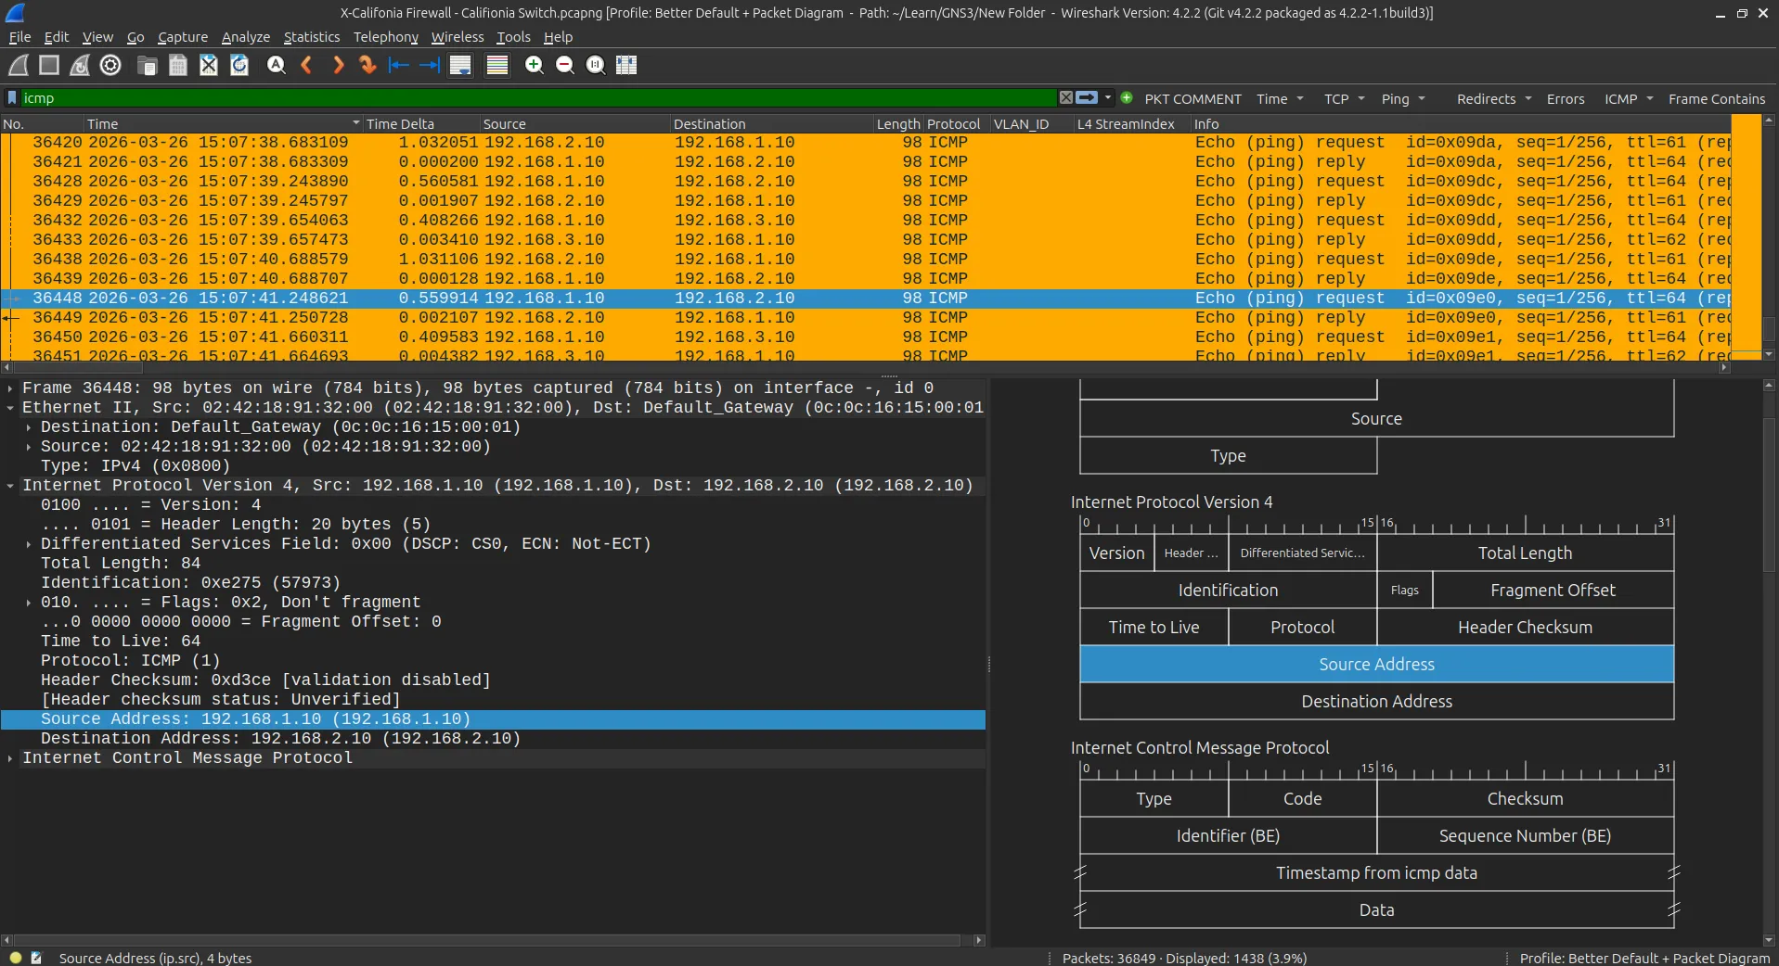Image resolution: width=1779 pixels, height=966 pixels.
Task: Clear the icmp display filter
Action: coord(1066,97)
